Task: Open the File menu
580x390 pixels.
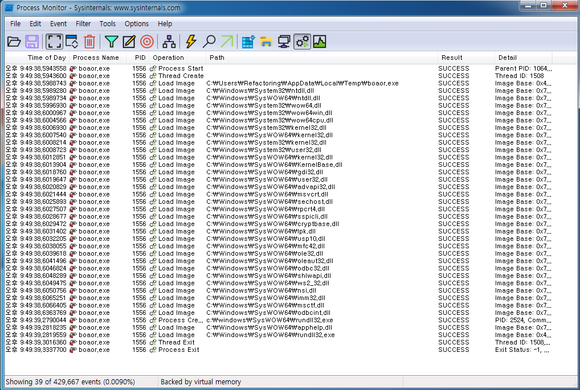Action: click(x=15, y=24)
